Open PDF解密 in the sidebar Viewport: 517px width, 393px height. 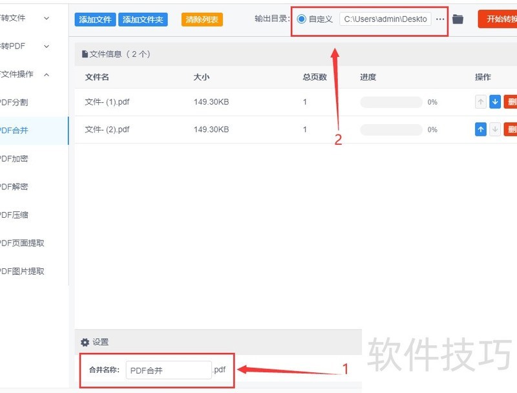pyautogui.click(x=33, y=187)
